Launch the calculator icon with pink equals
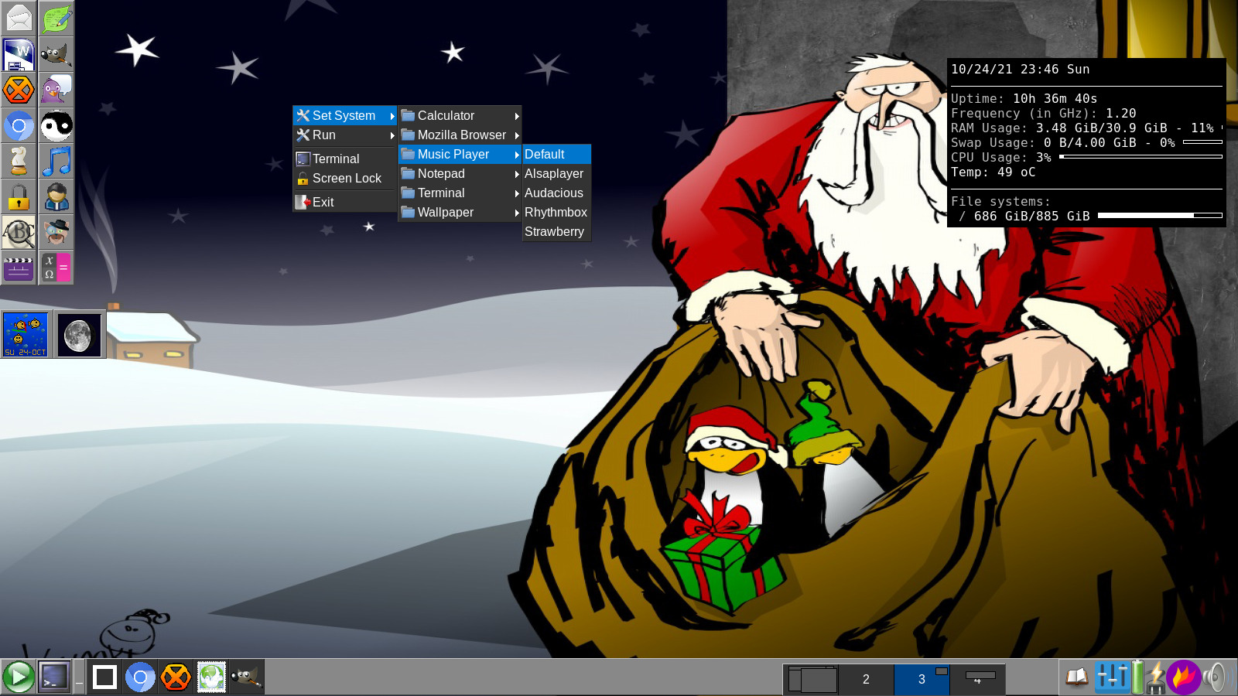This screenshot has width=1238, height=696. [56, 268]
